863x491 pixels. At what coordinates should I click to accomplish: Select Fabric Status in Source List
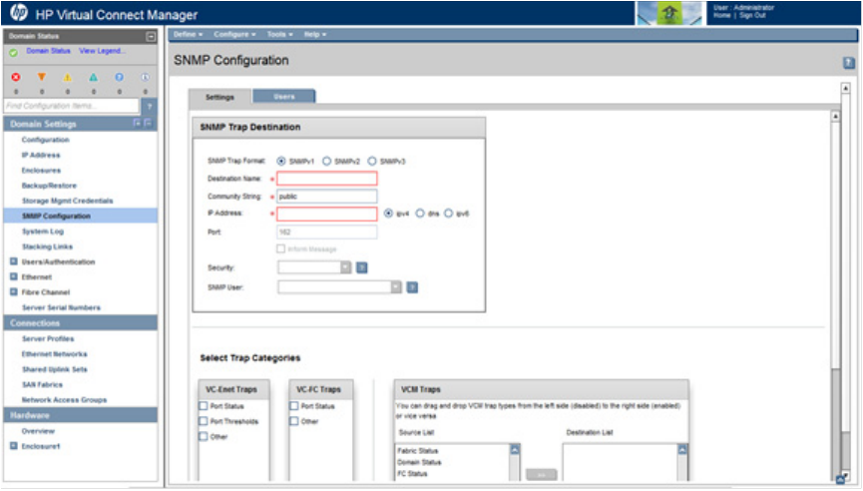418,451
